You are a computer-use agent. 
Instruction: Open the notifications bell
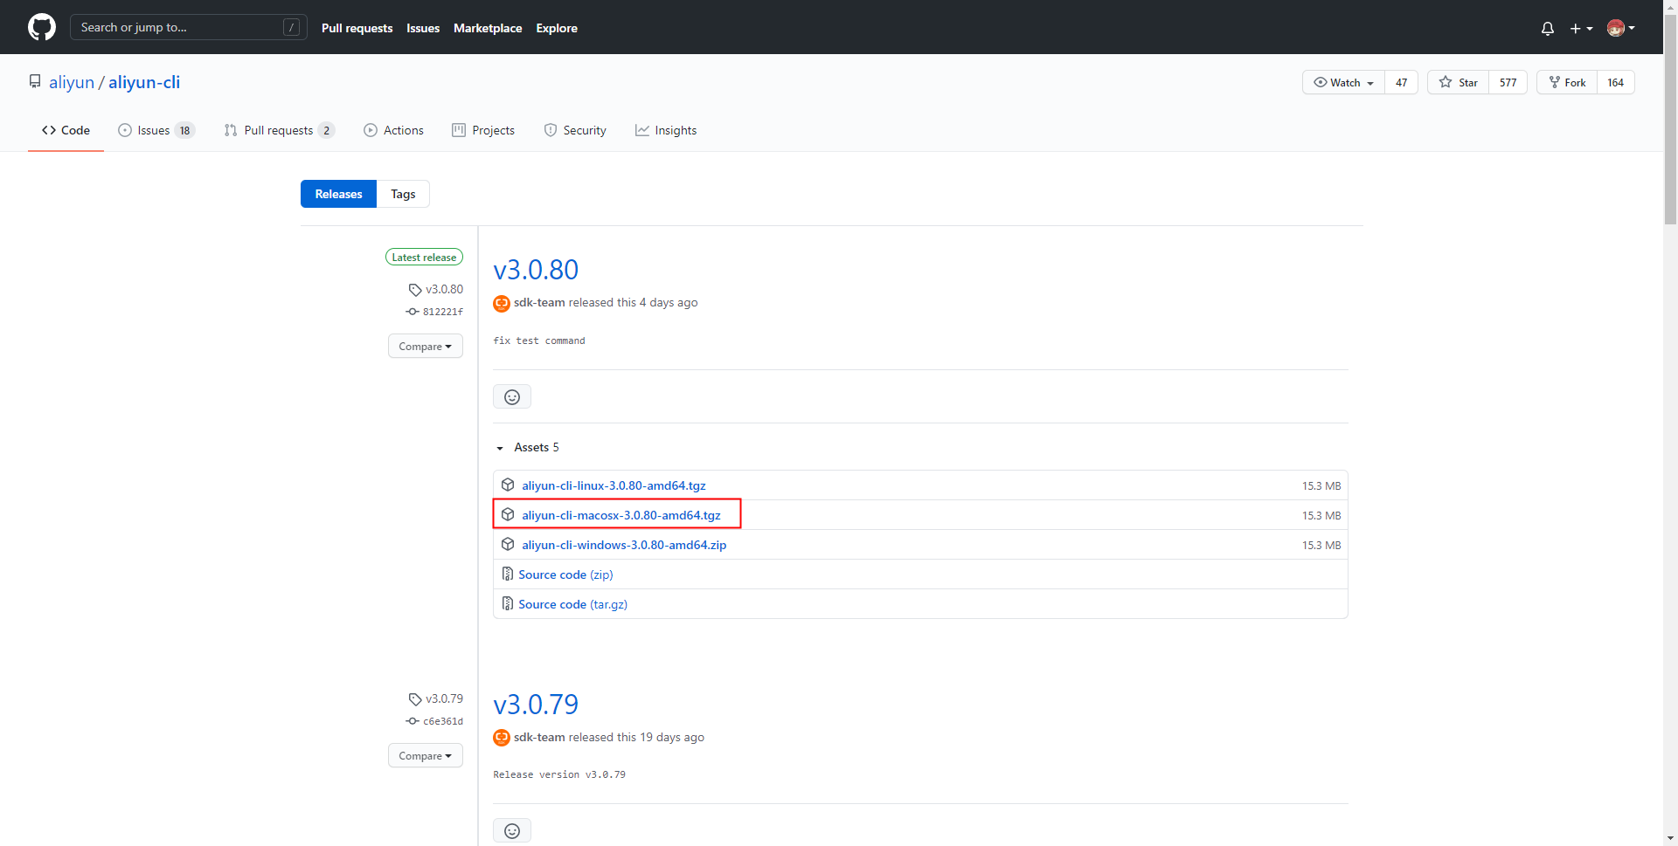tap(1547, 28)
